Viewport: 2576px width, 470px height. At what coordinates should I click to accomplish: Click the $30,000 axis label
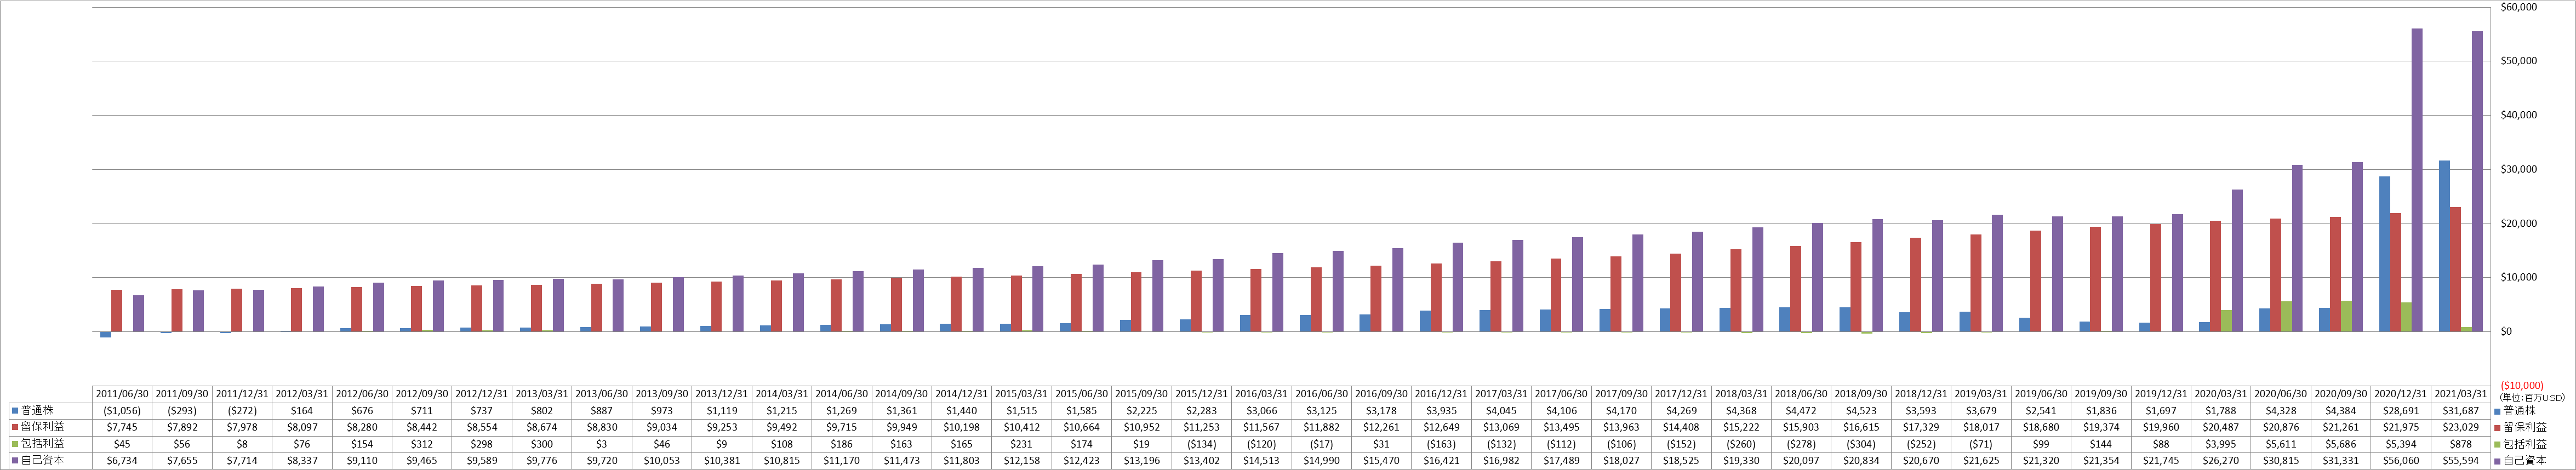pyautogui.click(x=2518, y=169)
